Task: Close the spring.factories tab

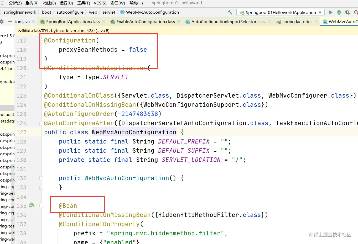Action: 316,22
